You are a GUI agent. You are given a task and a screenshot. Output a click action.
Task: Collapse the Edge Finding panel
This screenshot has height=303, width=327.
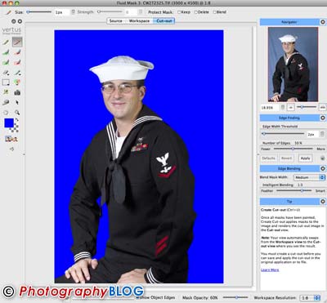tap(322, 118)
